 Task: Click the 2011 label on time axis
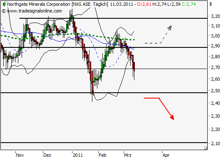click(x=78, y=155)
